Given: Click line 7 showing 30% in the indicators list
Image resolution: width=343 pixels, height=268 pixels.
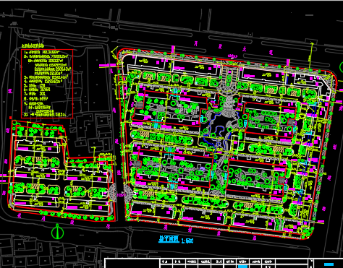Looking at the screenshot, I should (x=35, y=93).
